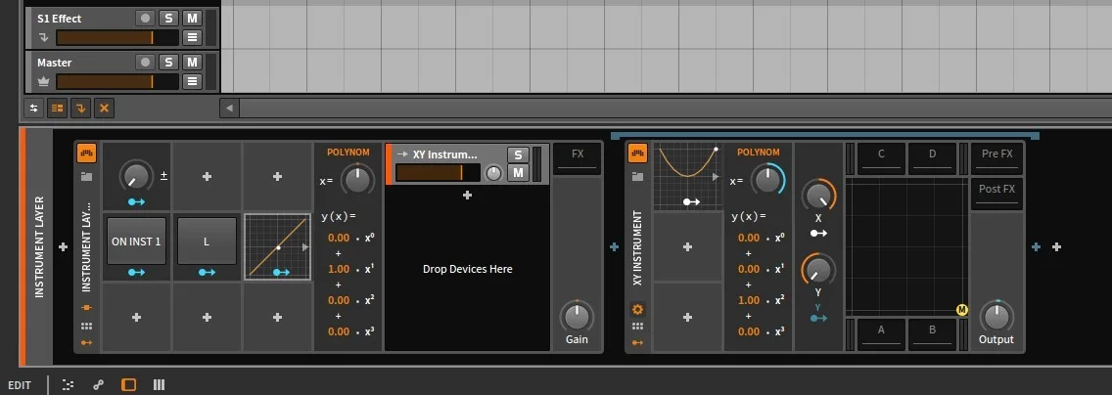Open the FX chain of Instrument Layer

coord(578,158)
